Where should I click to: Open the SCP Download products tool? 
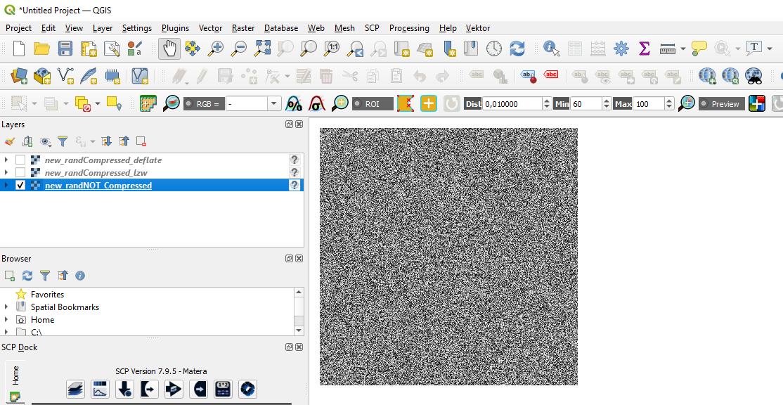point(124,389)
